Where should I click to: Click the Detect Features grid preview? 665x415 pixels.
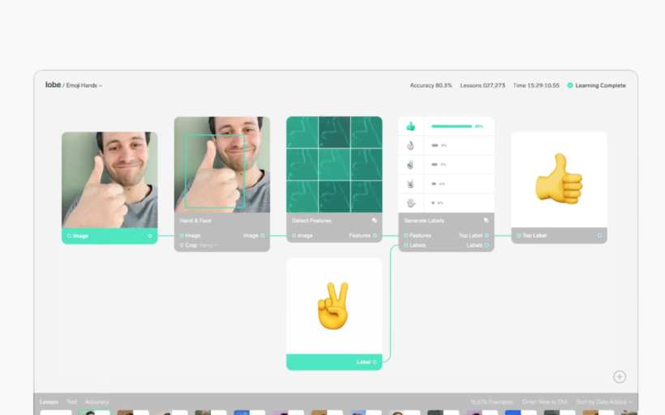[334, 164]
